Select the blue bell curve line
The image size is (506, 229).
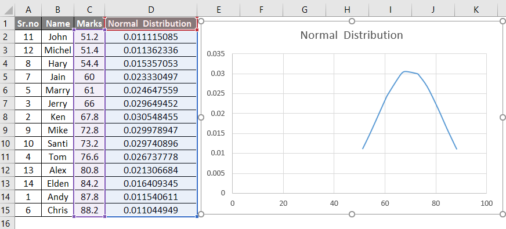(410, 72)
